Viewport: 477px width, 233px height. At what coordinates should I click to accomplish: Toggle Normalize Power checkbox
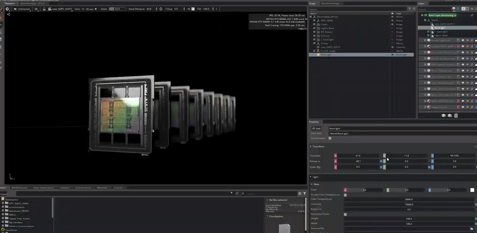345,214
